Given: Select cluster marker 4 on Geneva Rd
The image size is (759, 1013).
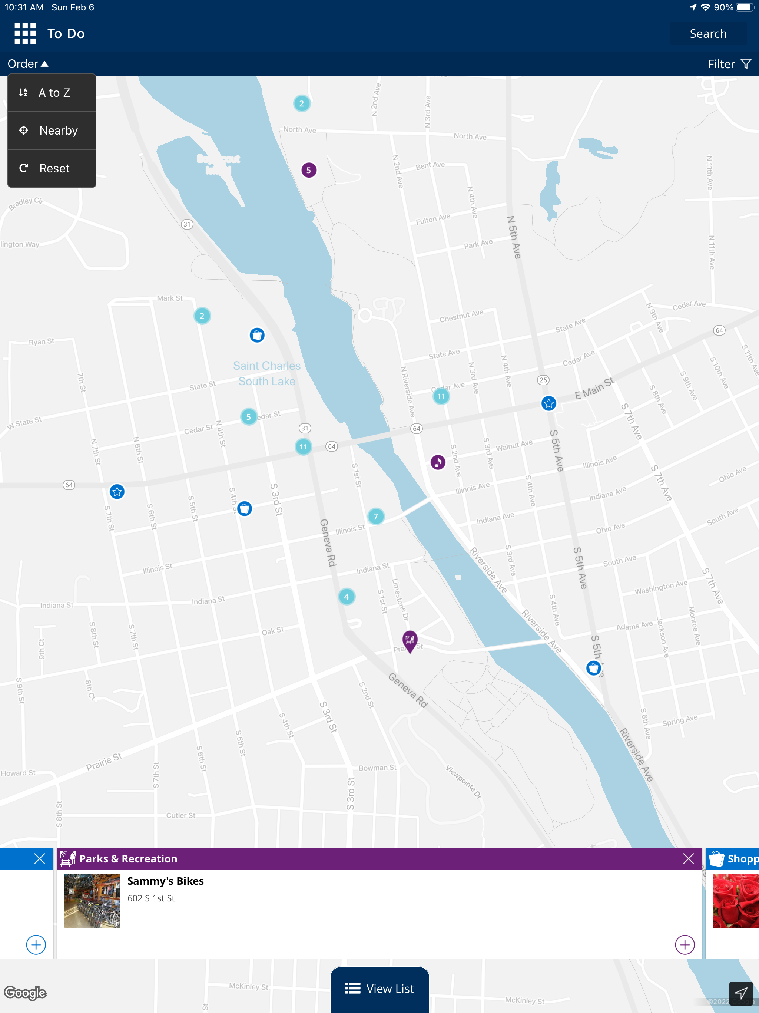Looking at the screenshot, I should (x=347, y=597).
